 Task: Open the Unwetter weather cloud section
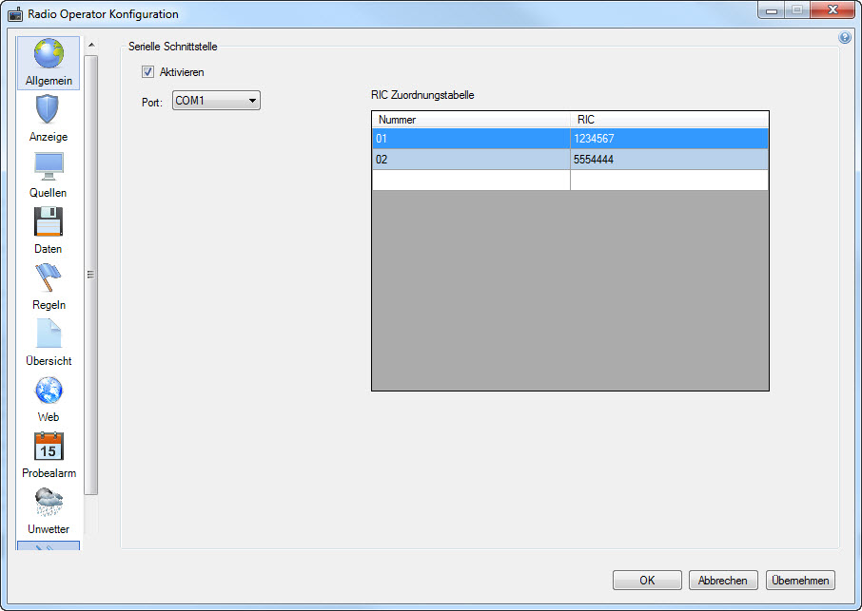click(49, 510)
